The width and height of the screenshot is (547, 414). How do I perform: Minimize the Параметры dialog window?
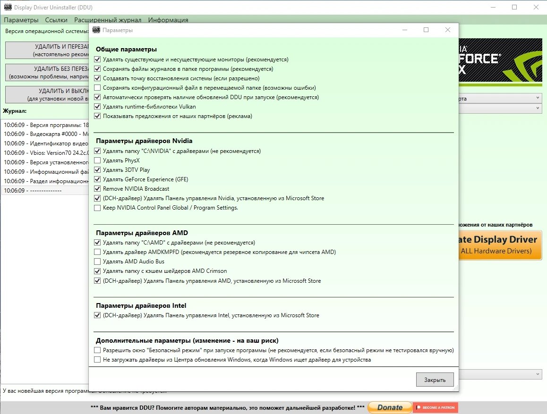(405, 30)
